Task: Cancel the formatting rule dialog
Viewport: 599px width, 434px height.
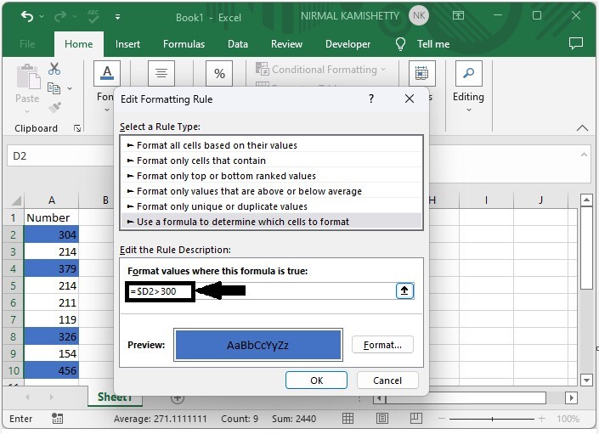Action: pyautogui.click(x=387, y=380)
